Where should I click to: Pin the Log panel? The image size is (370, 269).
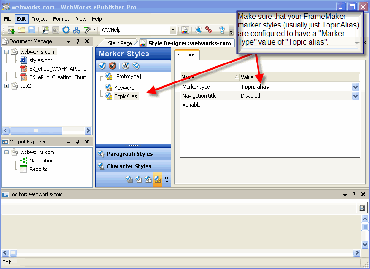[354, 194]
